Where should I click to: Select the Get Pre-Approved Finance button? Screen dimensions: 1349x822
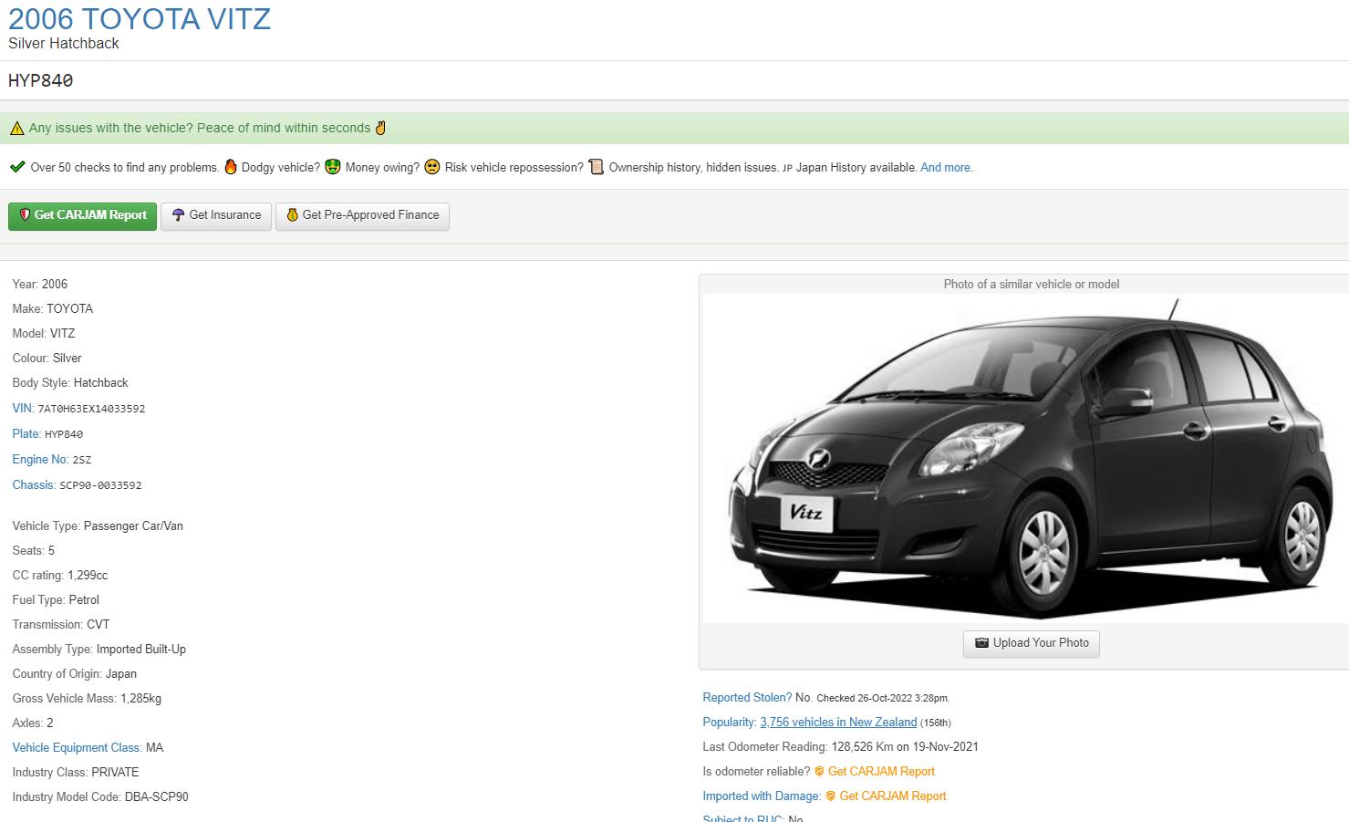(x=362, y=215)
